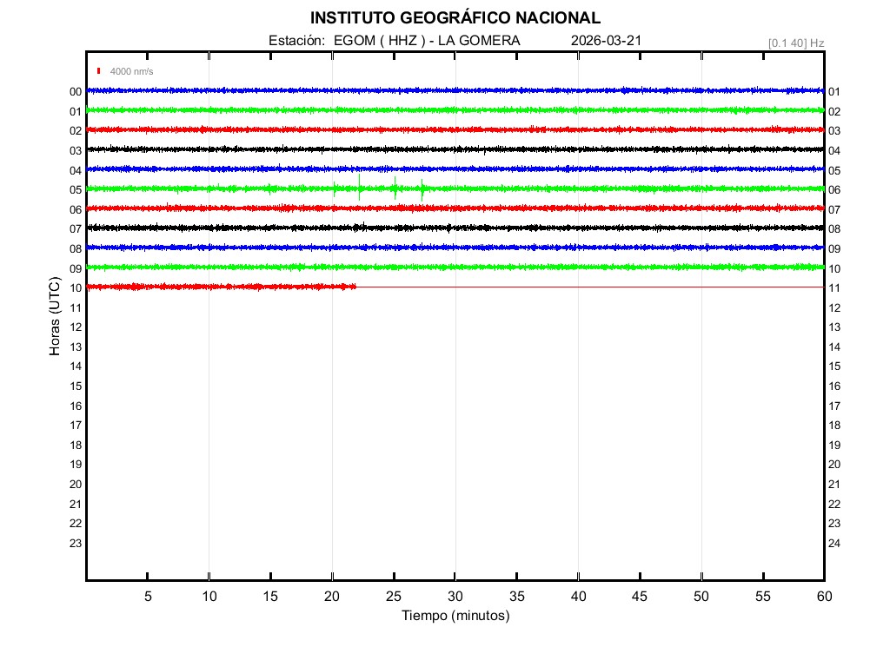Click the left-axis hour label 23

coord(75,544)
